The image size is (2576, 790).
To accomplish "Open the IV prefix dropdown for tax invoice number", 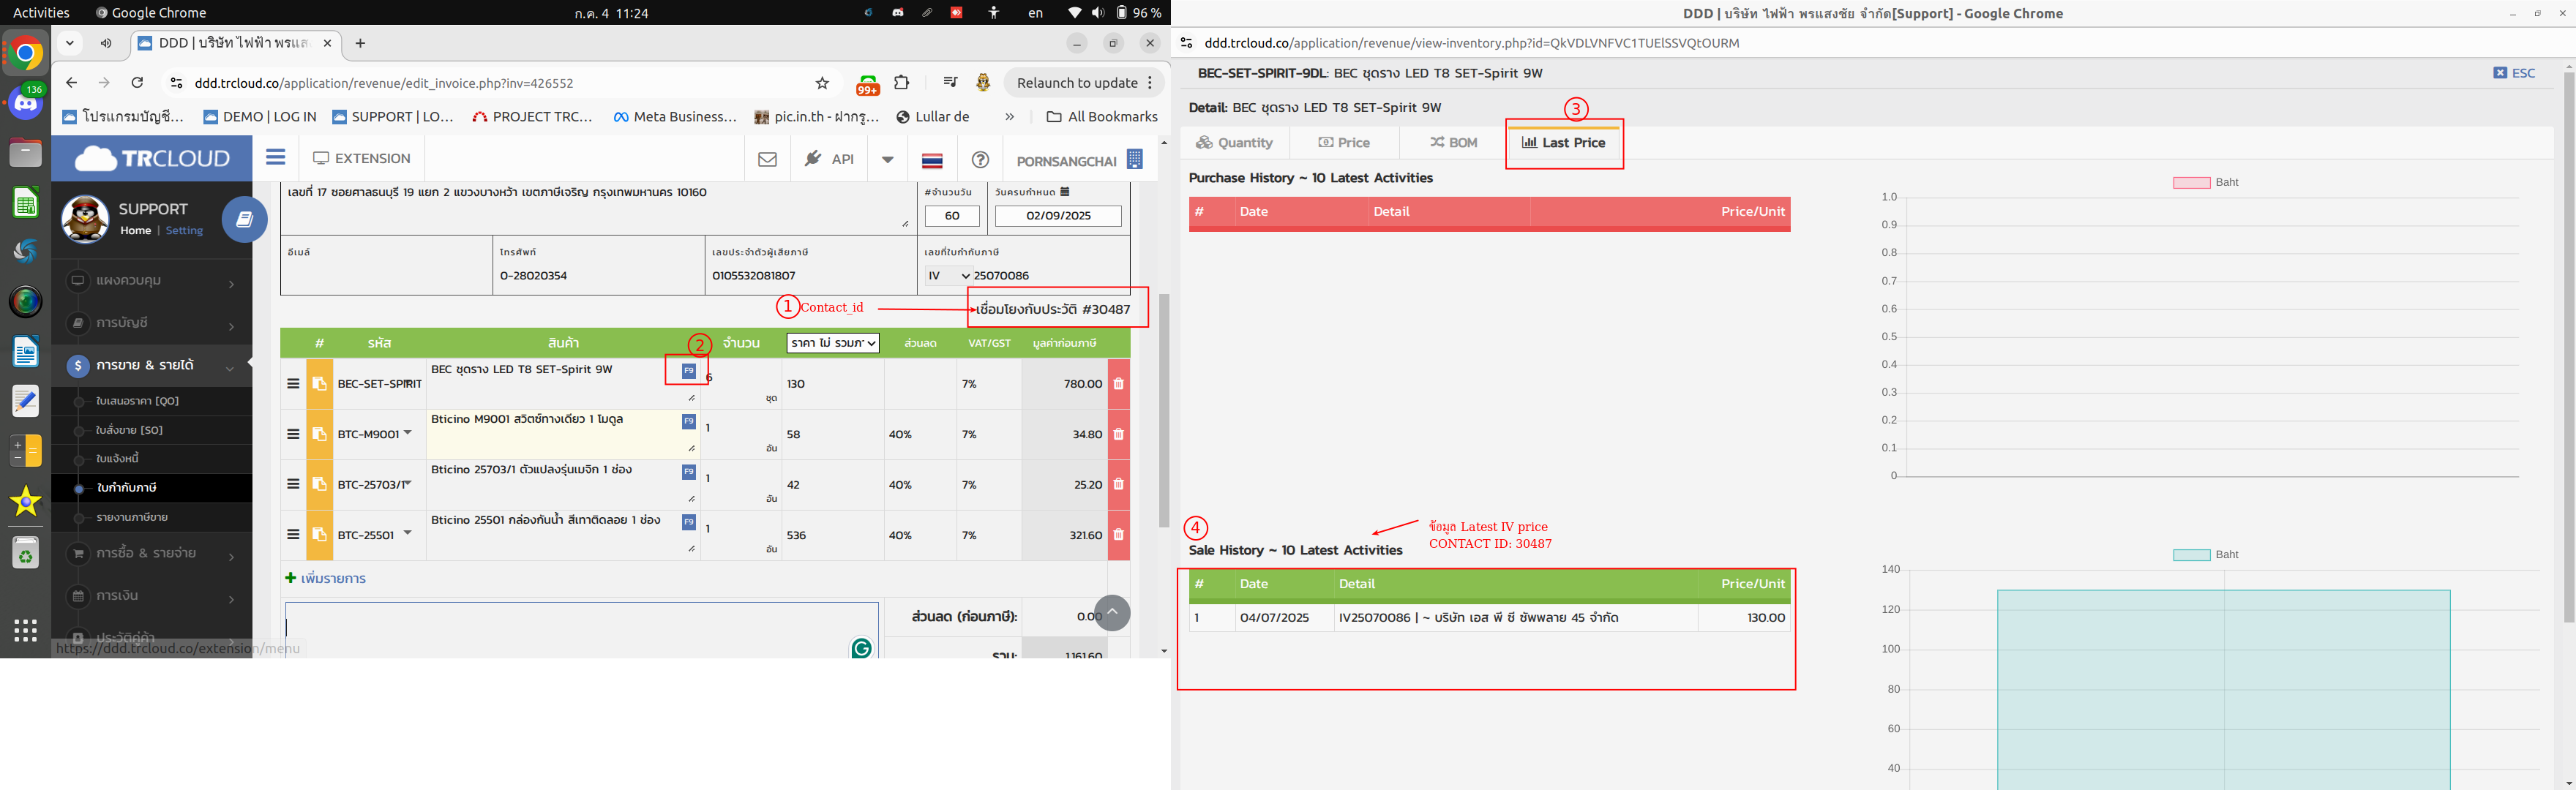I will pos(948,275).
